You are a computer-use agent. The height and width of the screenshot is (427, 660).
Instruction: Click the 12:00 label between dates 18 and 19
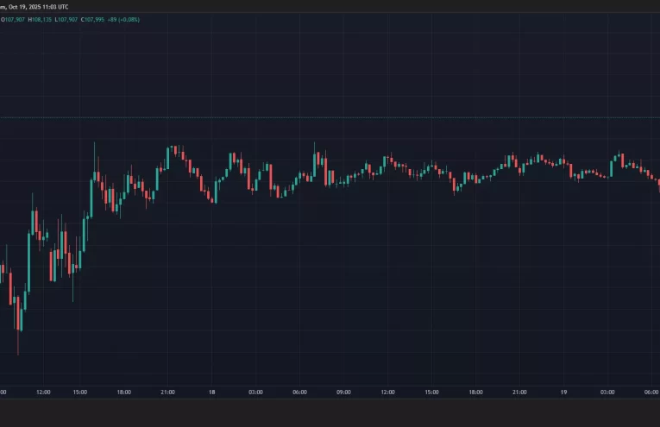tap(387, 392)
